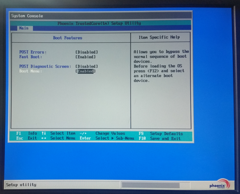Click the Sub-Menu triangle arrow icon

113,138
